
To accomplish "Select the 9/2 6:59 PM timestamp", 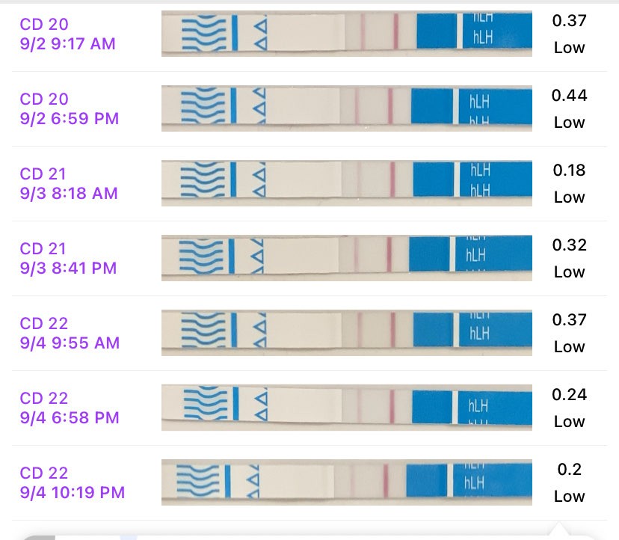I will pyautogui.click(x=70, y=119).
